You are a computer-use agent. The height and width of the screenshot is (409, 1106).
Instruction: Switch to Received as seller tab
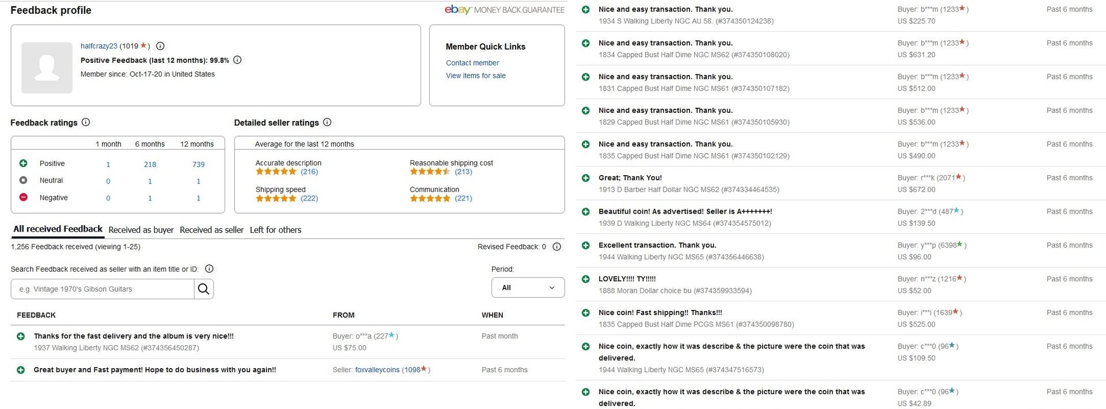(211, 230)
